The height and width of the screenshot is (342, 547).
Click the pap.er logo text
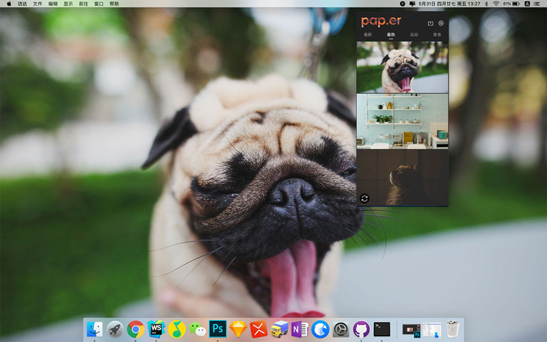click(381, 22)
